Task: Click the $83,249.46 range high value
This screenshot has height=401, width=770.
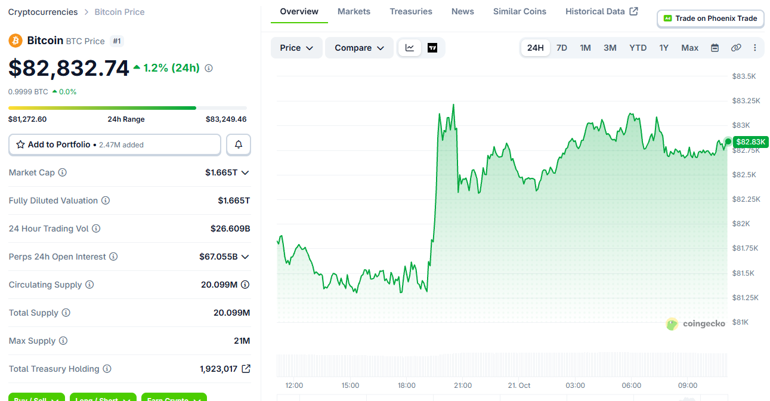Action: coord(226,119)
